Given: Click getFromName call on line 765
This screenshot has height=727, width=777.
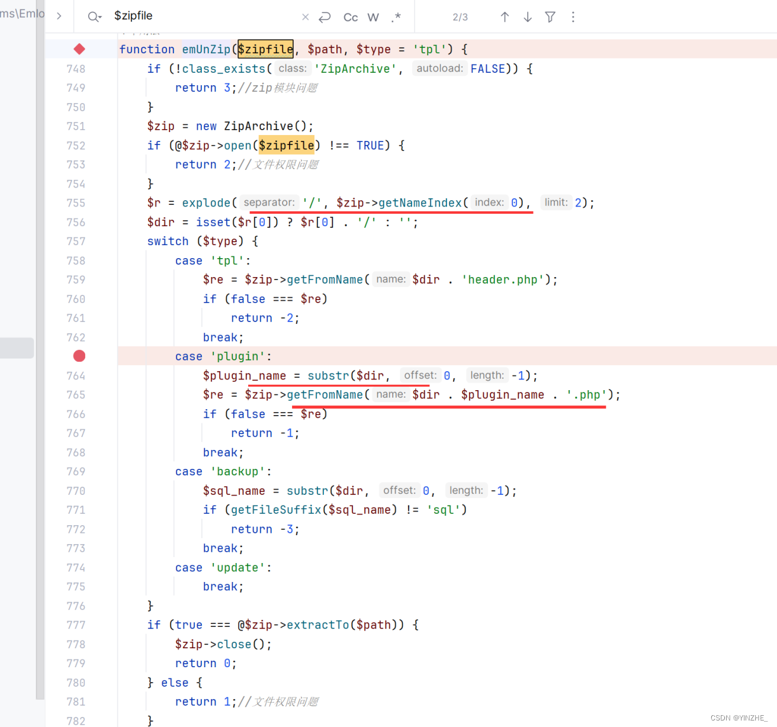Looking at the screenshot, I should 325,395.
